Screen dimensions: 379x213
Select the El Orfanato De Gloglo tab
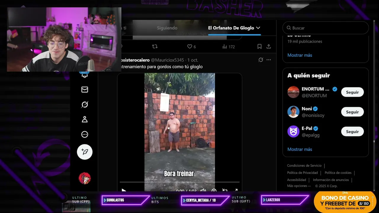(231, 28)
